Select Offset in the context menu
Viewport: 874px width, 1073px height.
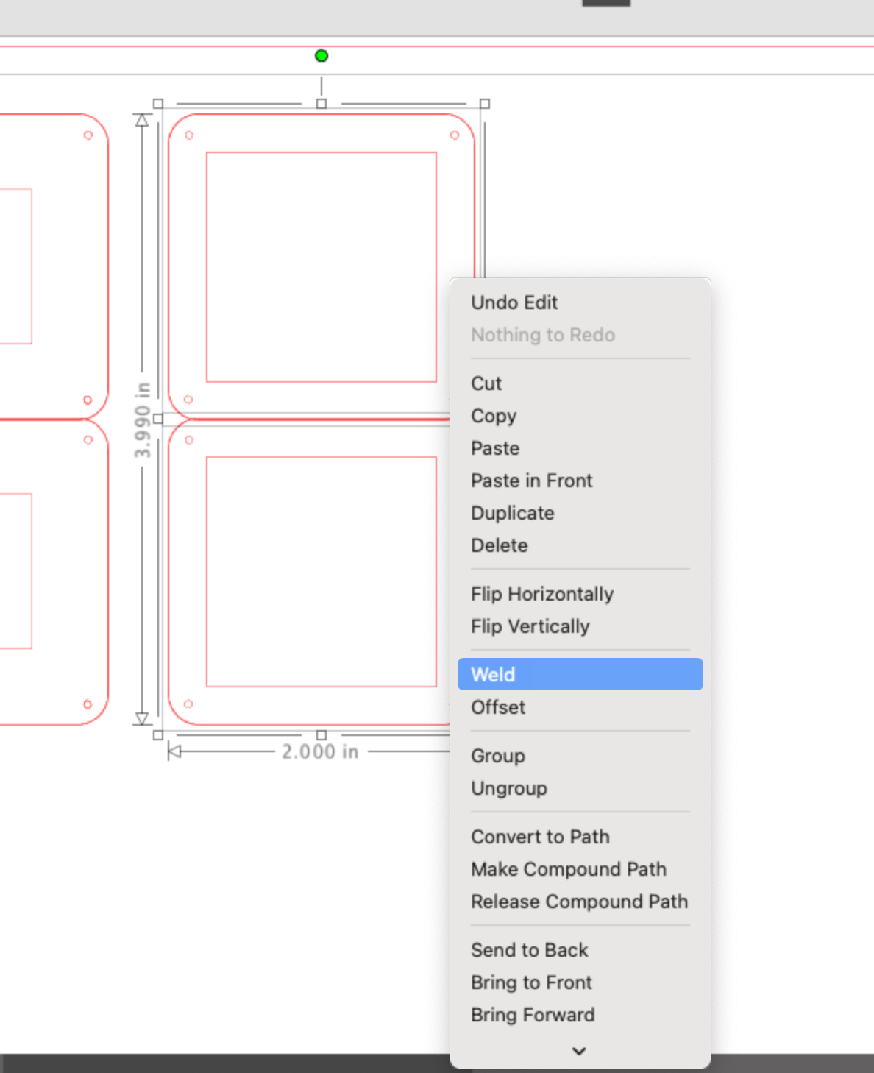(x=498, y=707)
